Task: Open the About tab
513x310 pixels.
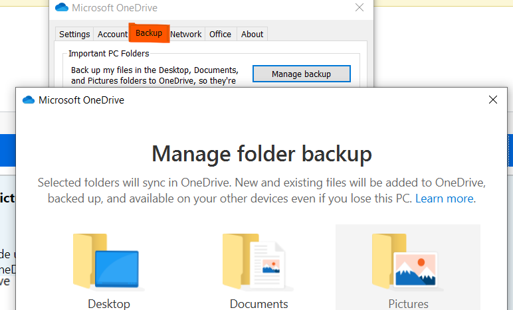Action: 253,35
